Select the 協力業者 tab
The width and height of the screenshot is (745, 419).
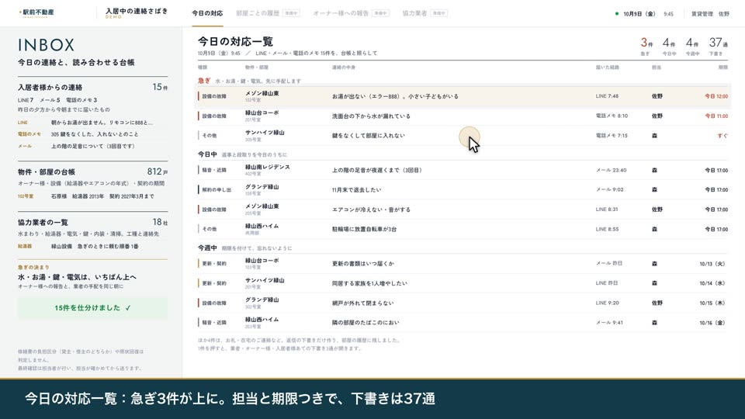pyautogui.click(x=424, y=13)
